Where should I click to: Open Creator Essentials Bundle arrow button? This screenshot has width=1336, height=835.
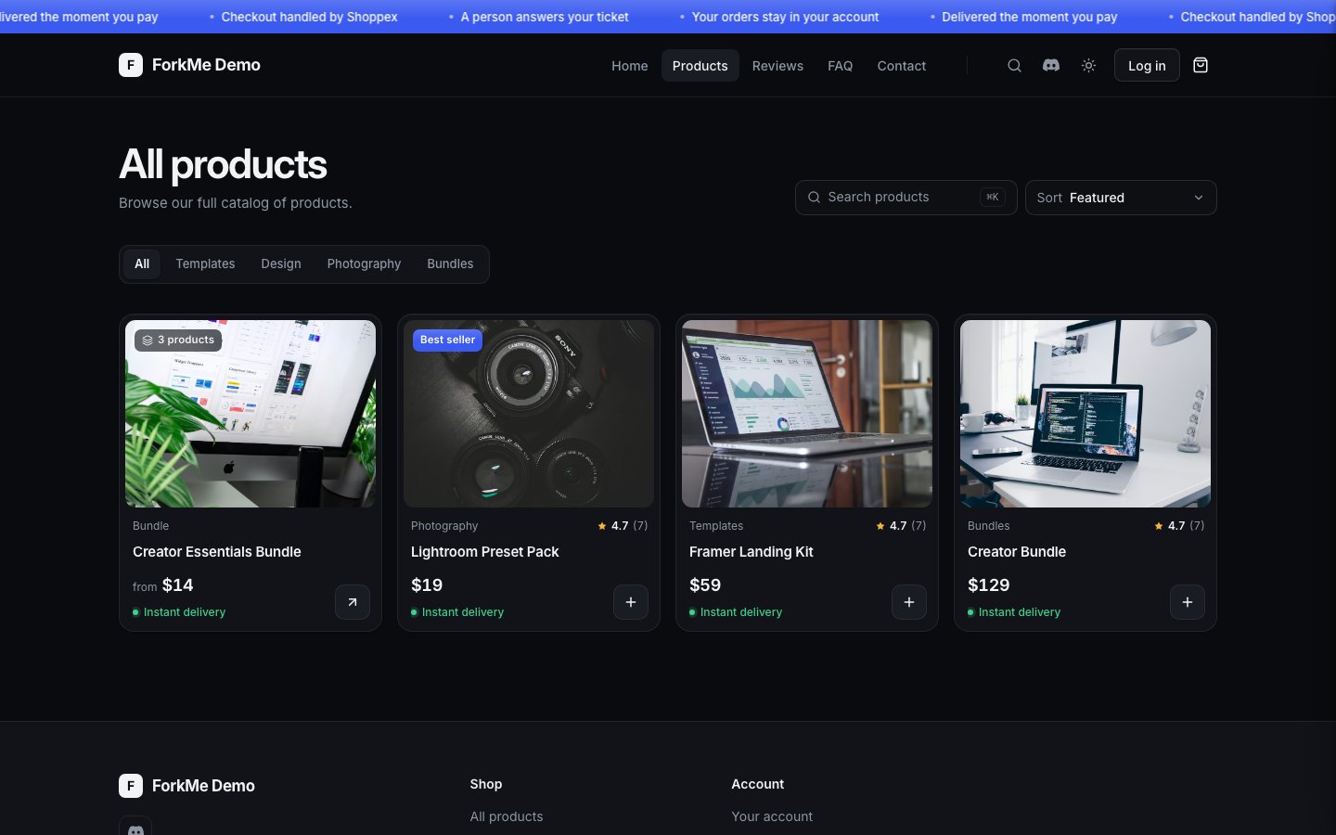tap(353, 602)
